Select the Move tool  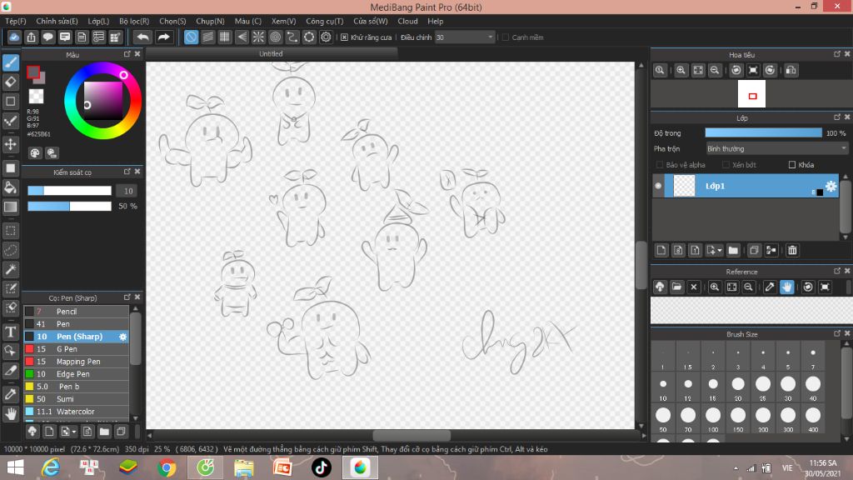pyautogui.click(x=11, y=144)
